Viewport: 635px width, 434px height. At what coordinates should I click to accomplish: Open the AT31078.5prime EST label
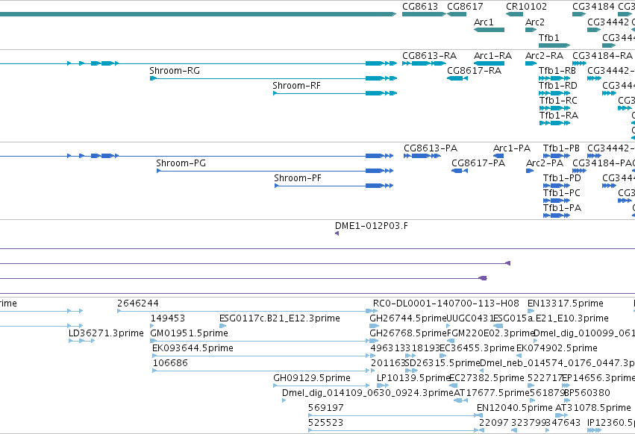593,408
